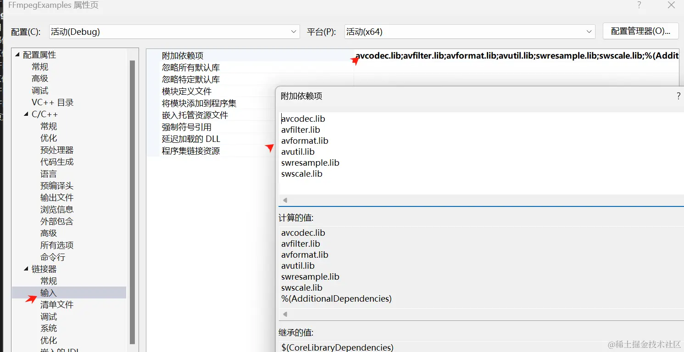Select 调试 under the 链接器 node
This screenshot has width=684, height=352.
49,317
